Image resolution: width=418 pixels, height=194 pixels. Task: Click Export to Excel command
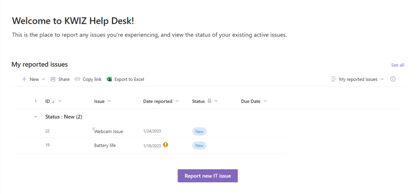pos(125,79)
